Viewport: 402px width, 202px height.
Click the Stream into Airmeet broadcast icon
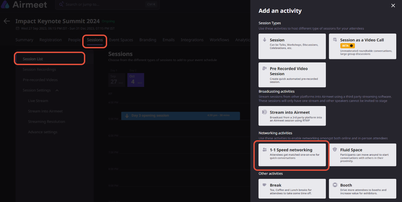pos(264,112)
